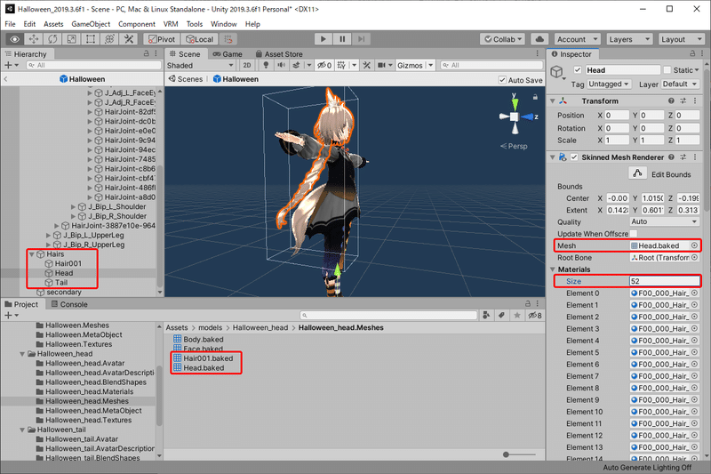Toggle the Auto Save checkbox

click(502, 80)
